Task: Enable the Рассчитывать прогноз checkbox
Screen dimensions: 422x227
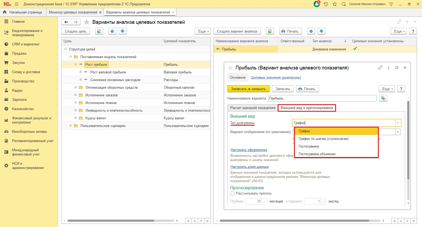Action: (232, 193)
